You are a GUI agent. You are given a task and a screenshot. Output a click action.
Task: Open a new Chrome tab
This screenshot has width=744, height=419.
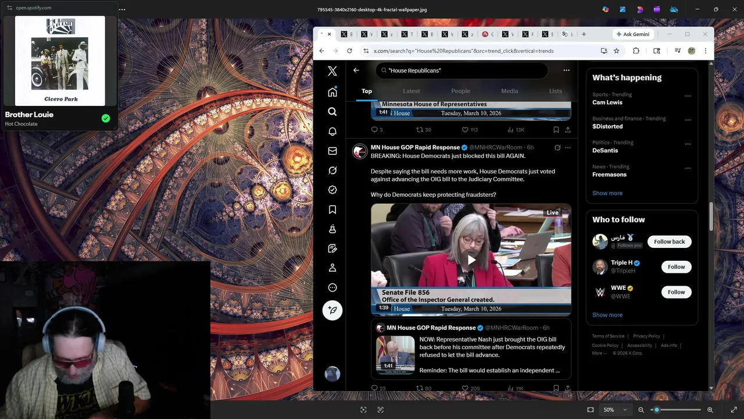(584, 34)
